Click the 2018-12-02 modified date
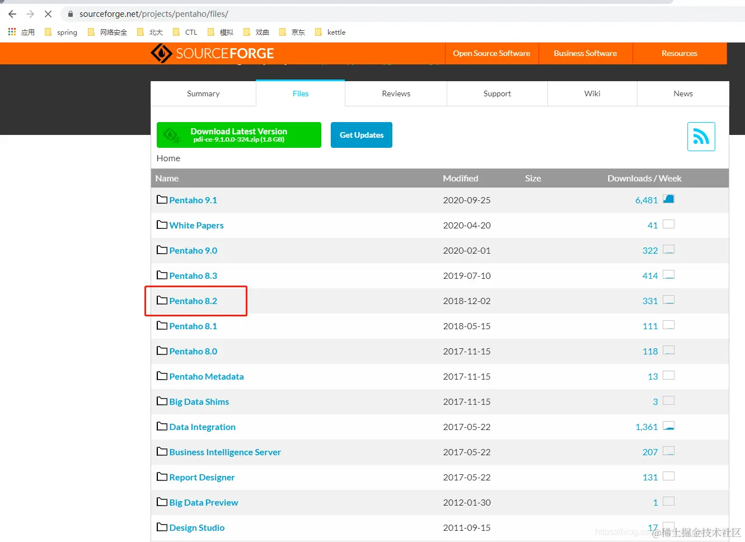Image resolution: width=745 pixels, height=542 pixels. 467,301
